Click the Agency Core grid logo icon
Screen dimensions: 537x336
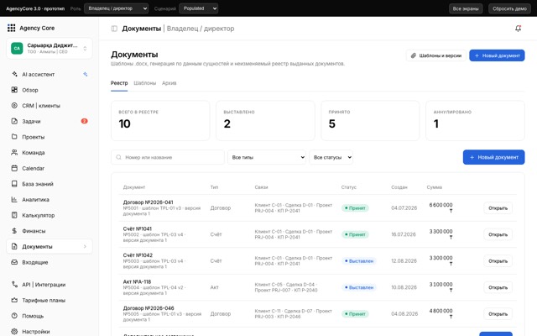coord(11,28)
